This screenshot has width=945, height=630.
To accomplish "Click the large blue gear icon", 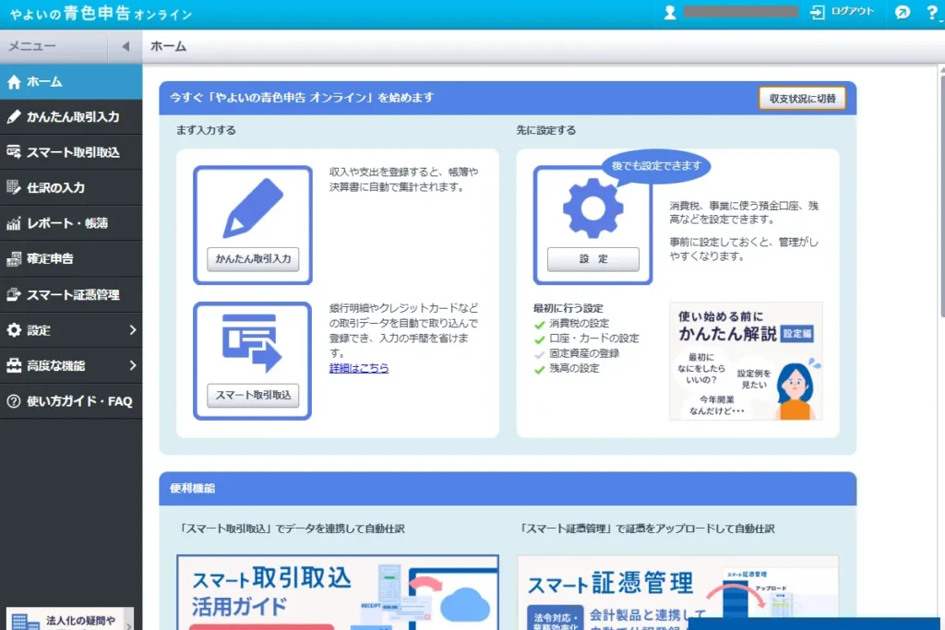I will click(x=593, y=208).
